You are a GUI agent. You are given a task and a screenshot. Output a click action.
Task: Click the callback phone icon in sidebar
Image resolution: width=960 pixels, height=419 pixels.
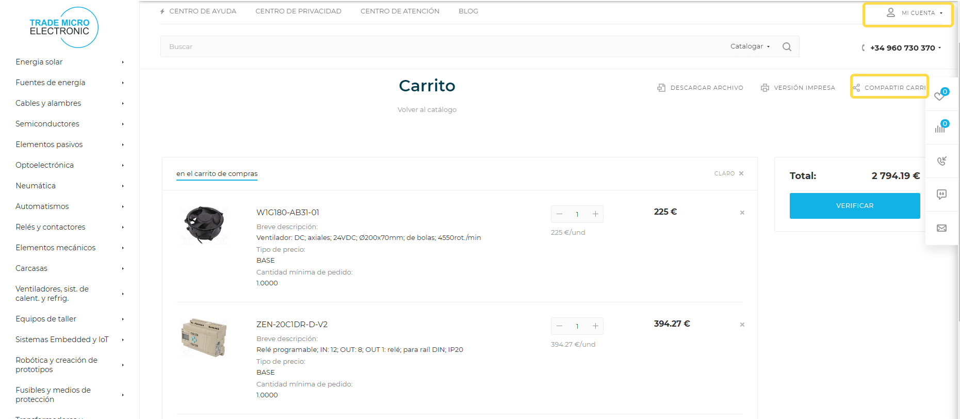[941, 161]
